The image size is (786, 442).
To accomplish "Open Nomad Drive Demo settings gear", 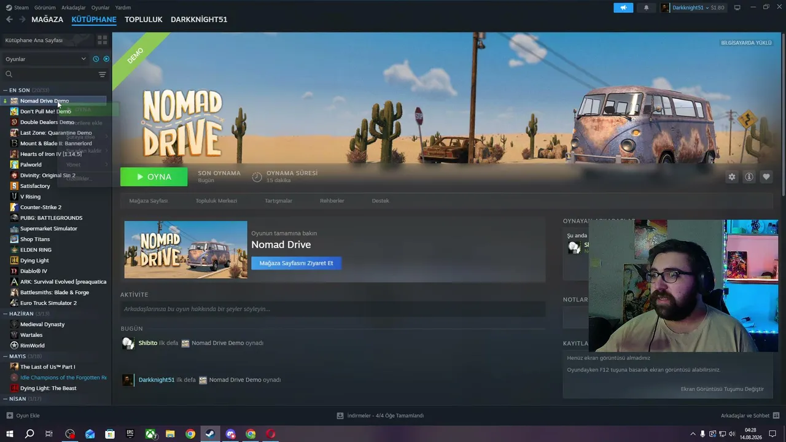I will tap(732, 177).
